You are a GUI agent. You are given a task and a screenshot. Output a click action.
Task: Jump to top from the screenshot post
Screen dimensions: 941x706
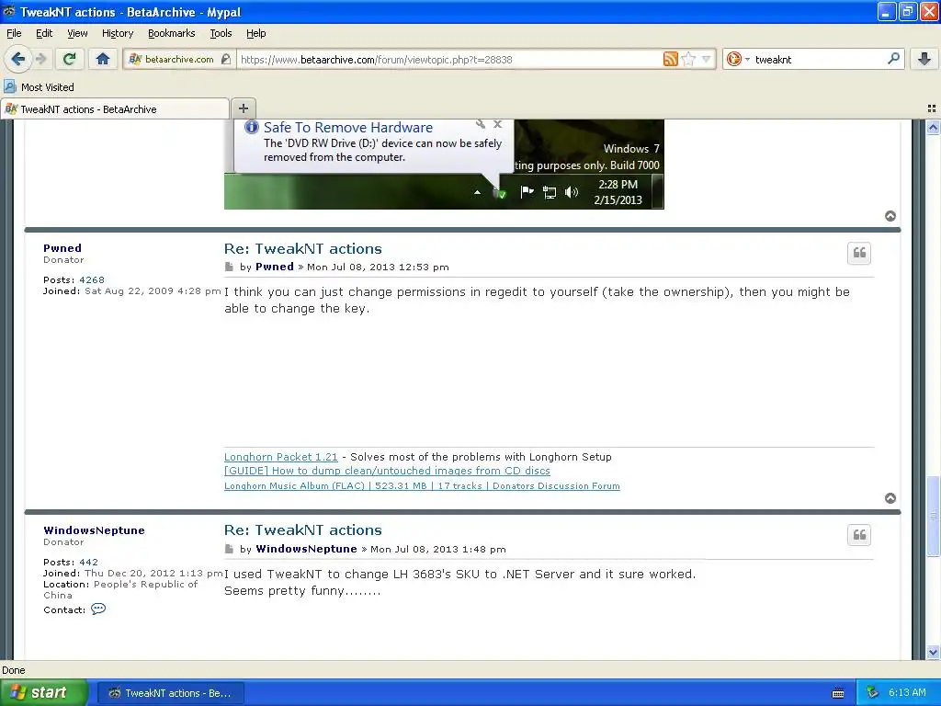click(x=890, y=216)
